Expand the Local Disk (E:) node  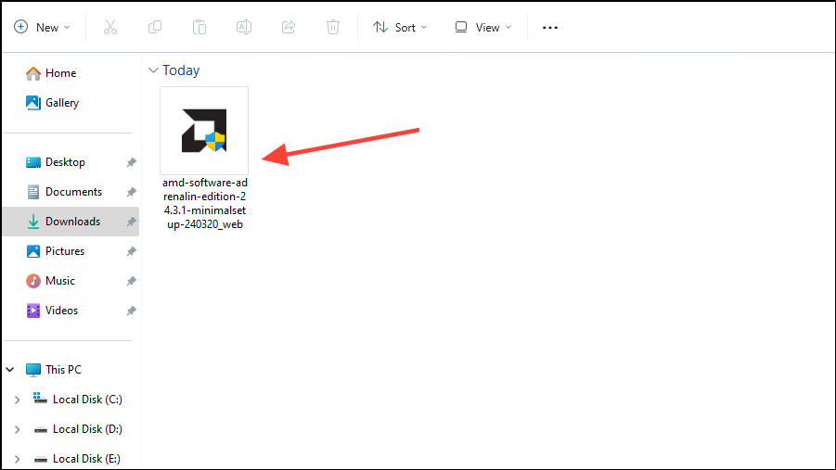[x=17, y=460]
